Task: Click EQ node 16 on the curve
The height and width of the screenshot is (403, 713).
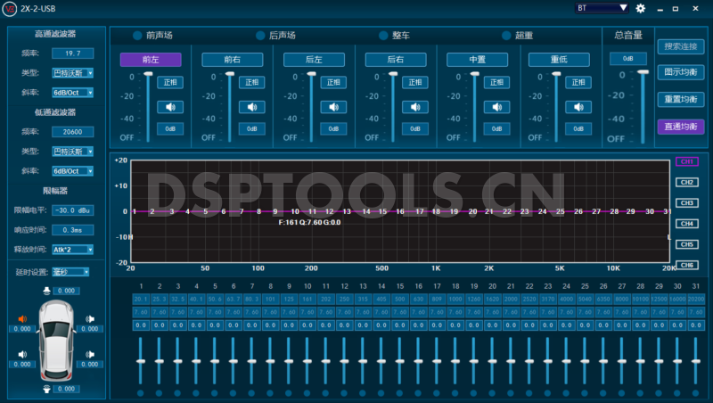Action: 400,211
